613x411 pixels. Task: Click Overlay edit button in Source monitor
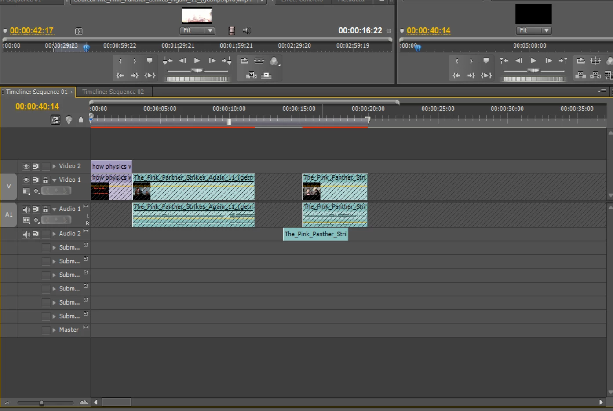point(266,76)
